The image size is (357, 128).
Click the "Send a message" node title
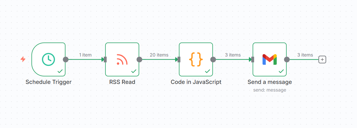tap(270, 82)
